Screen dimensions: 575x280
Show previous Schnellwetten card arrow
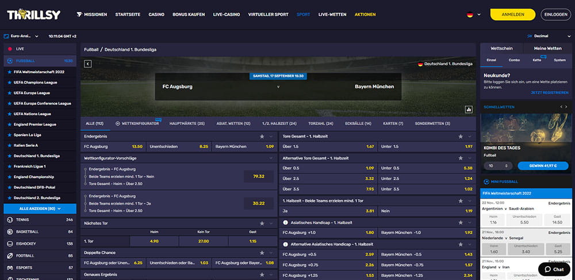[561, 107]
